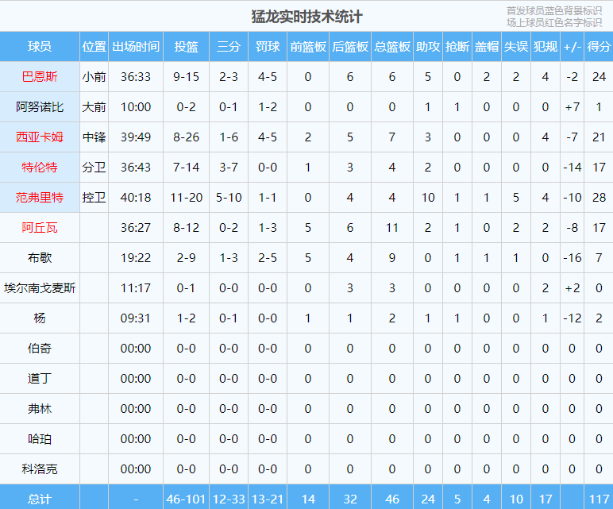Click 布歇 free throws 2-5
613x509 pixels.
268,257
